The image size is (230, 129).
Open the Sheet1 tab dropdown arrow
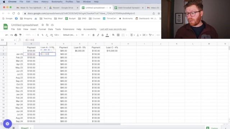[x=31, y=128]
